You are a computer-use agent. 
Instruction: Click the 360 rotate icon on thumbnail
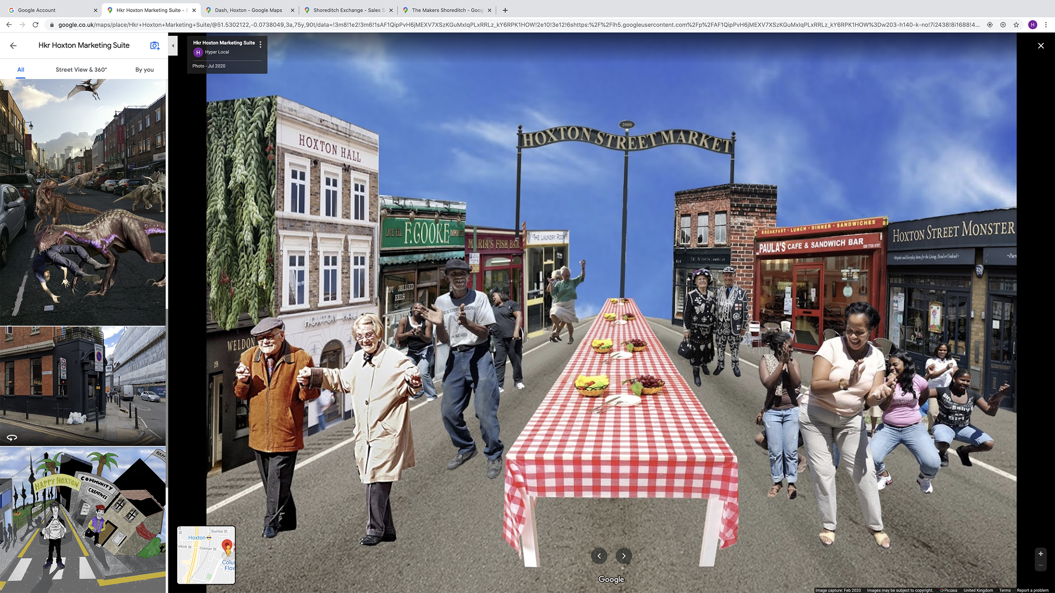tap(12, 437)
